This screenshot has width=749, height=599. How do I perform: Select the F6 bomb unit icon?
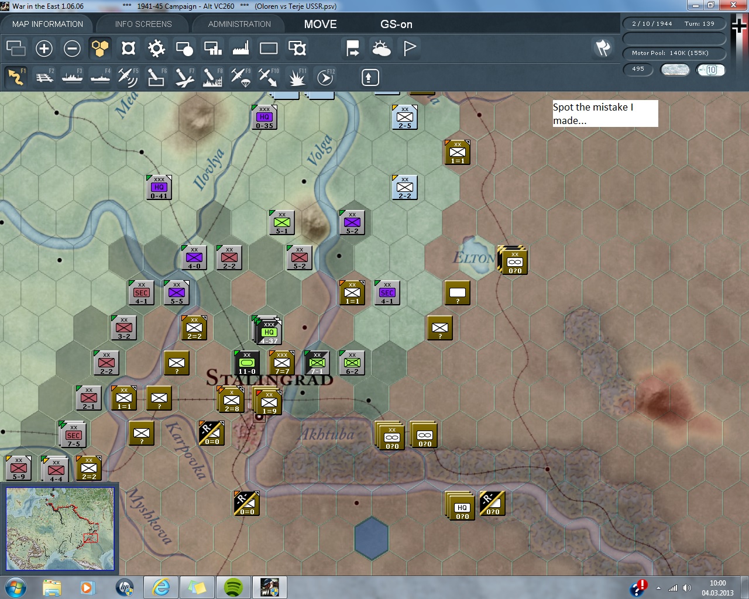click(x=156, y=77)
